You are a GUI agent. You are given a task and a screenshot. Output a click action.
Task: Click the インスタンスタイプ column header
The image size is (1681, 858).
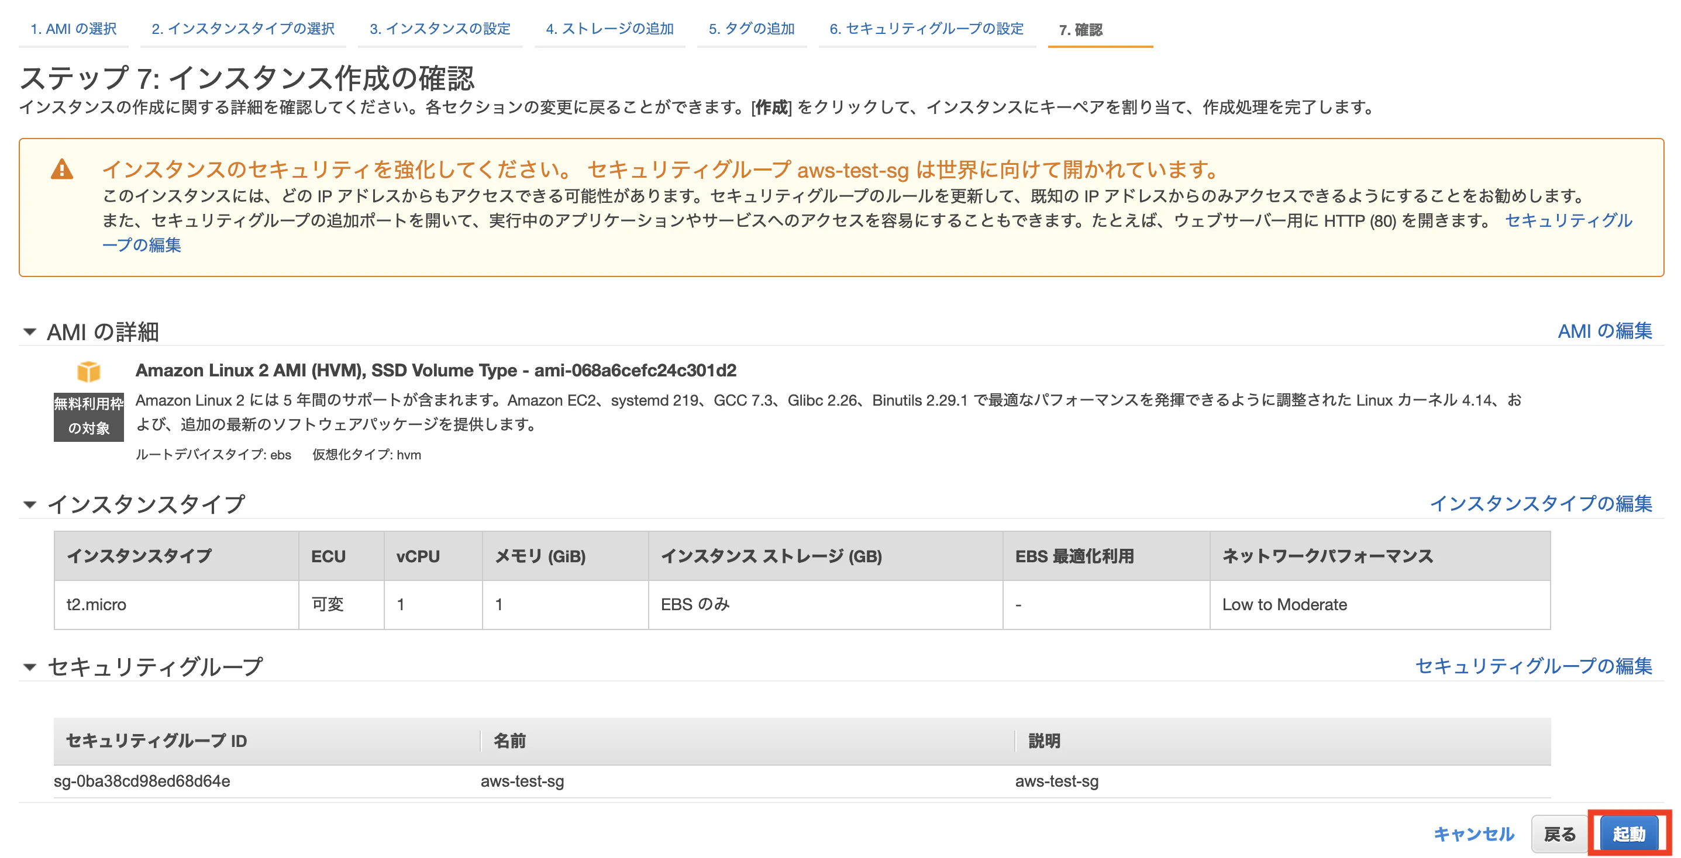point(176,556)
